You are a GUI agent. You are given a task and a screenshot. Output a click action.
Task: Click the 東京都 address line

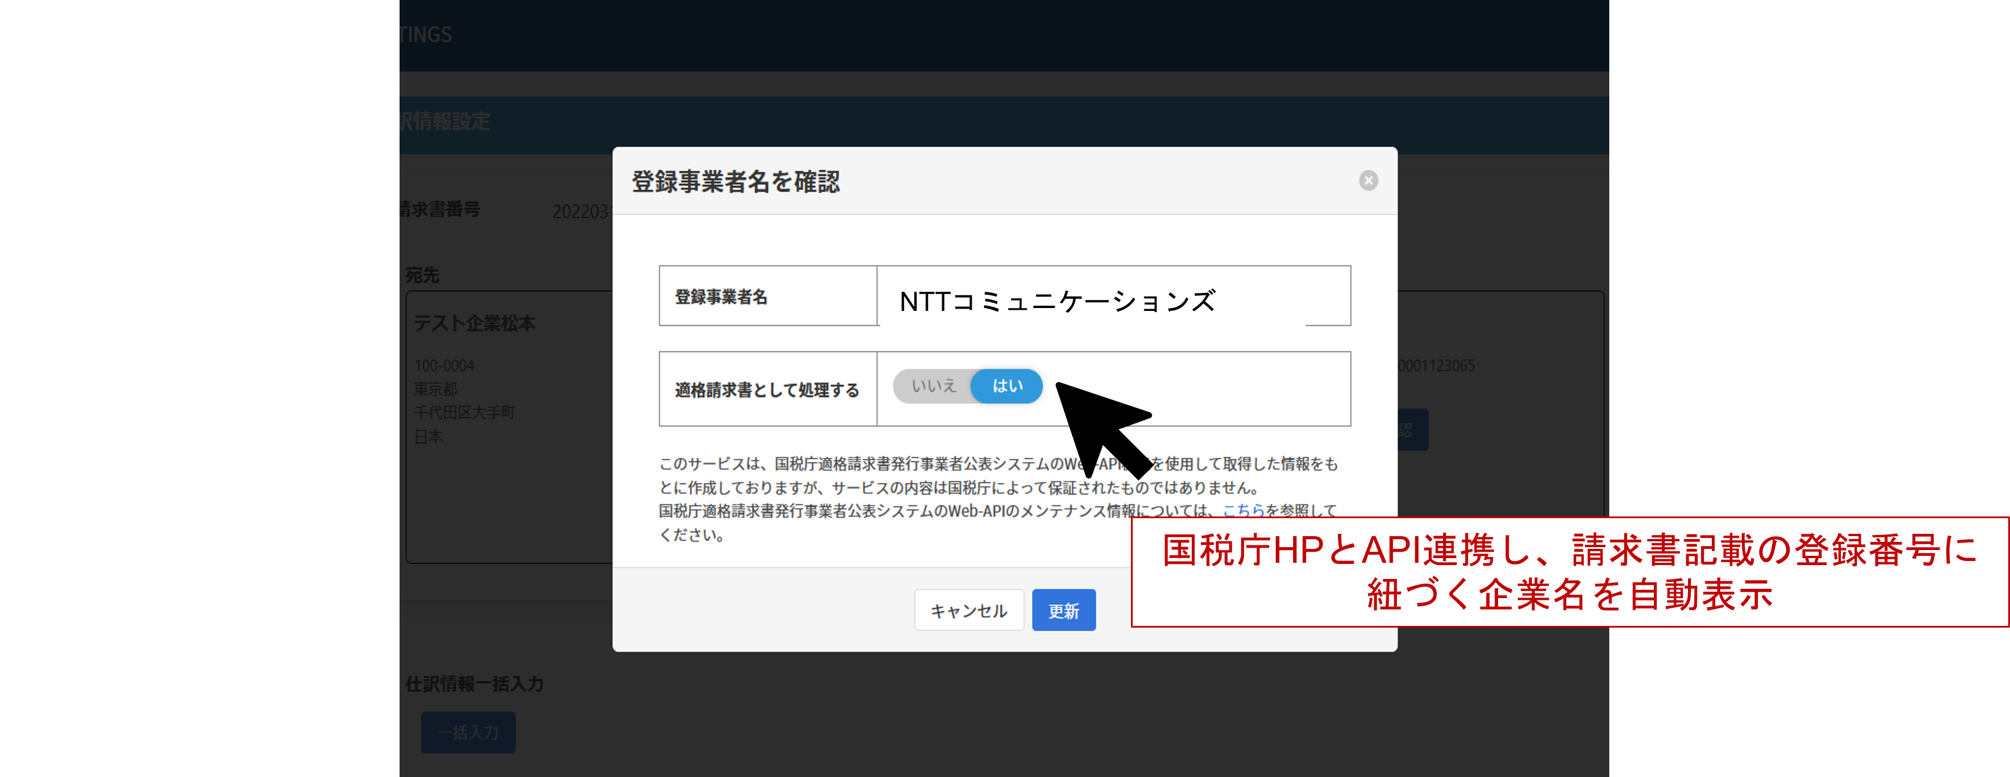tap(435, 389)
